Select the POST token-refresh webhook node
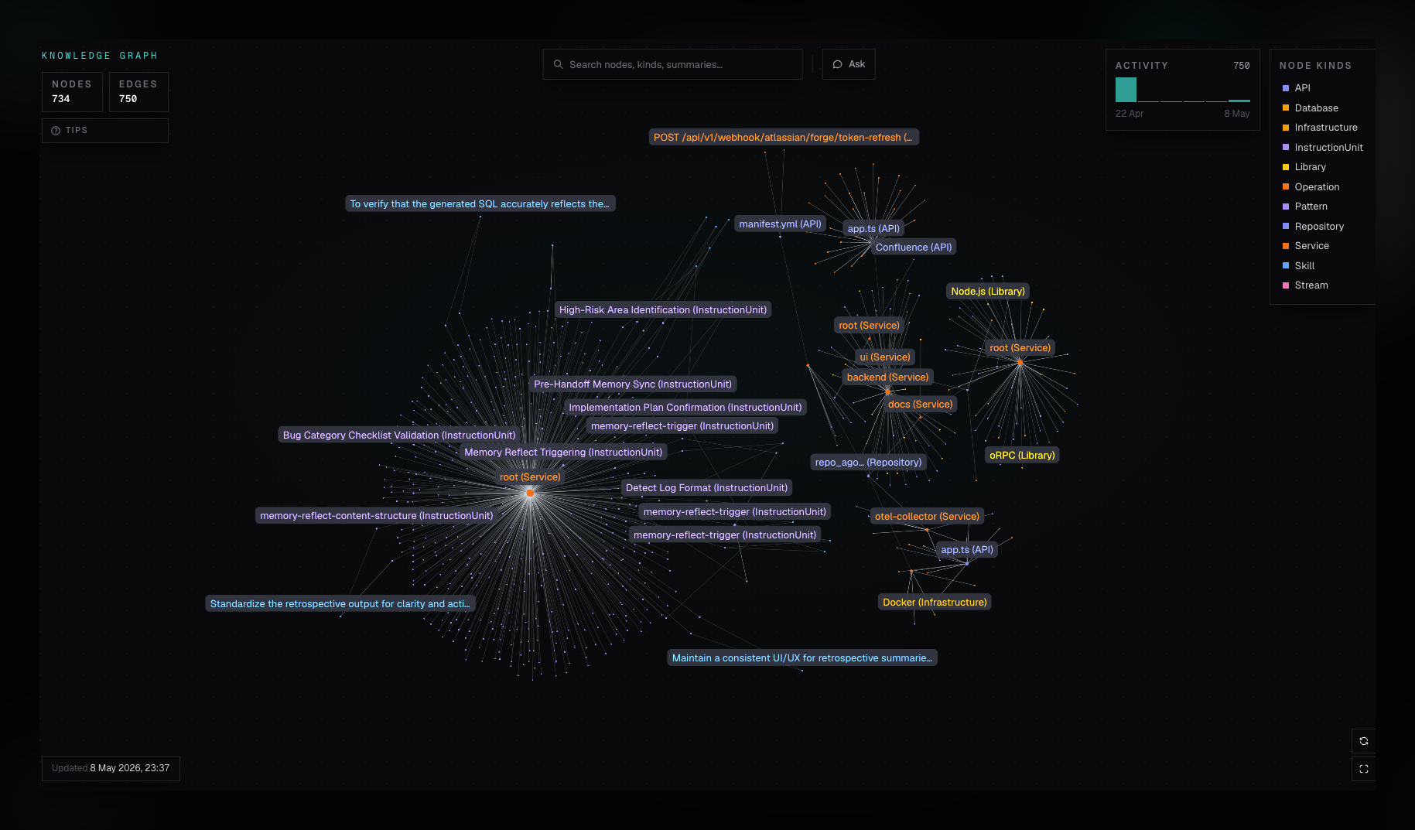This screenshot has width=1415, height=830. pyautogui.click(x=784, y=138)
